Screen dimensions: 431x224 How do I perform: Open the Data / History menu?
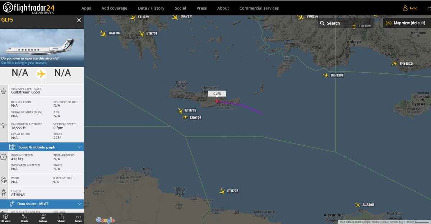151,8
